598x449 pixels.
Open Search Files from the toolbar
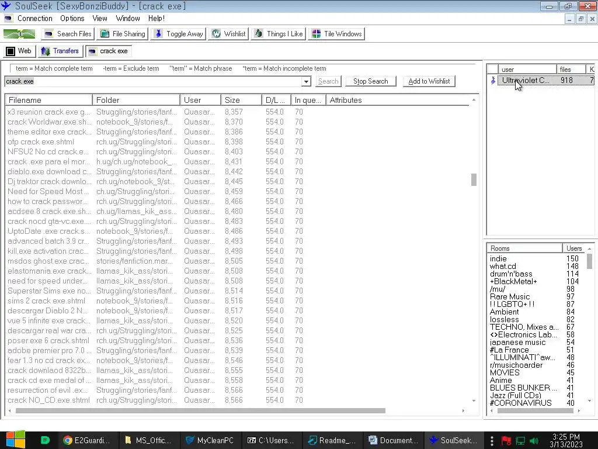pos(68,33)
